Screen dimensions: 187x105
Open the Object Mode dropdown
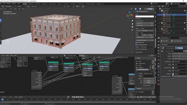(x=4, y=9)
